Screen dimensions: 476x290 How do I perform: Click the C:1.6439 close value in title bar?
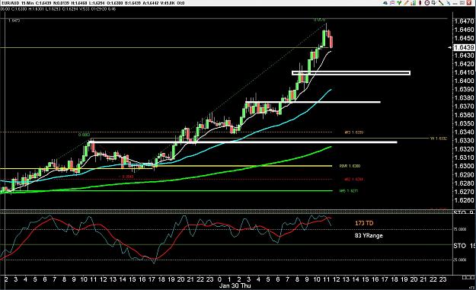click(x=44, y=3)
